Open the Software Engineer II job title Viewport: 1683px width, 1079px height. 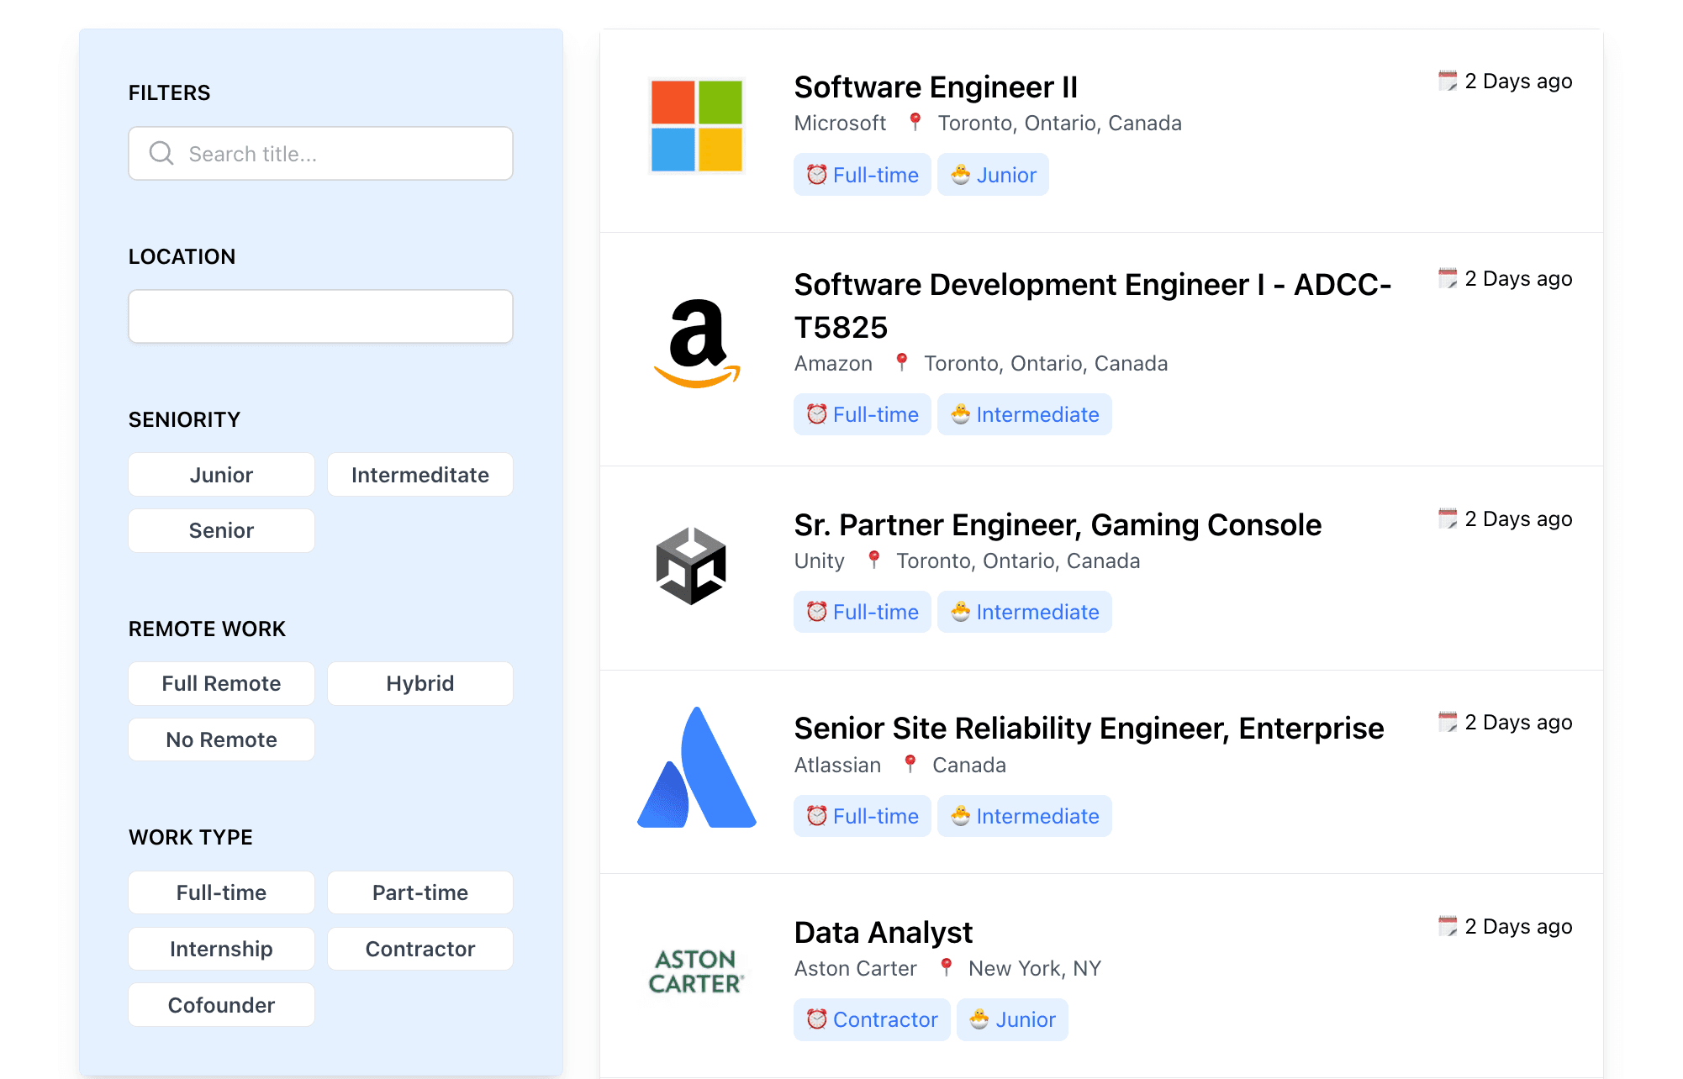(x=936, y=87)
